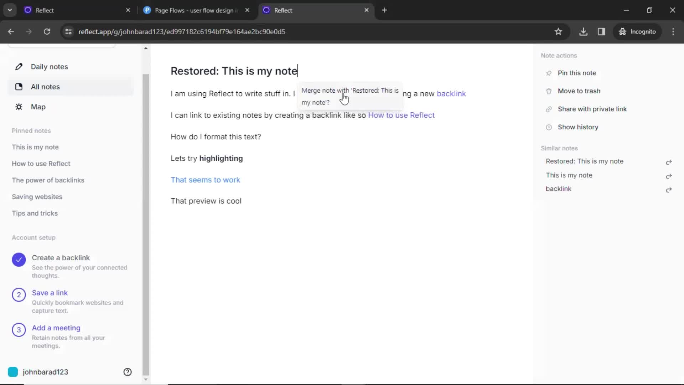Viewport: 684px width, 385px height.
Task: Open Show history icon
Action: pyautogui.click(x=549, y=127)
